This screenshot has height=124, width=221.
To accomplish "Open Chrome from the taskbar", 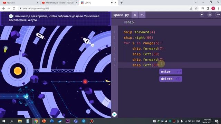I will [36, 121].
